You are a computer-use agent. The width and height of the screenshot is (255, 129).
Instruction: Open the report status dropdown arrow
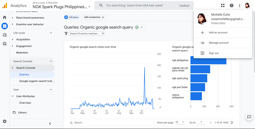pyautogui.click(x=142, y=27)
